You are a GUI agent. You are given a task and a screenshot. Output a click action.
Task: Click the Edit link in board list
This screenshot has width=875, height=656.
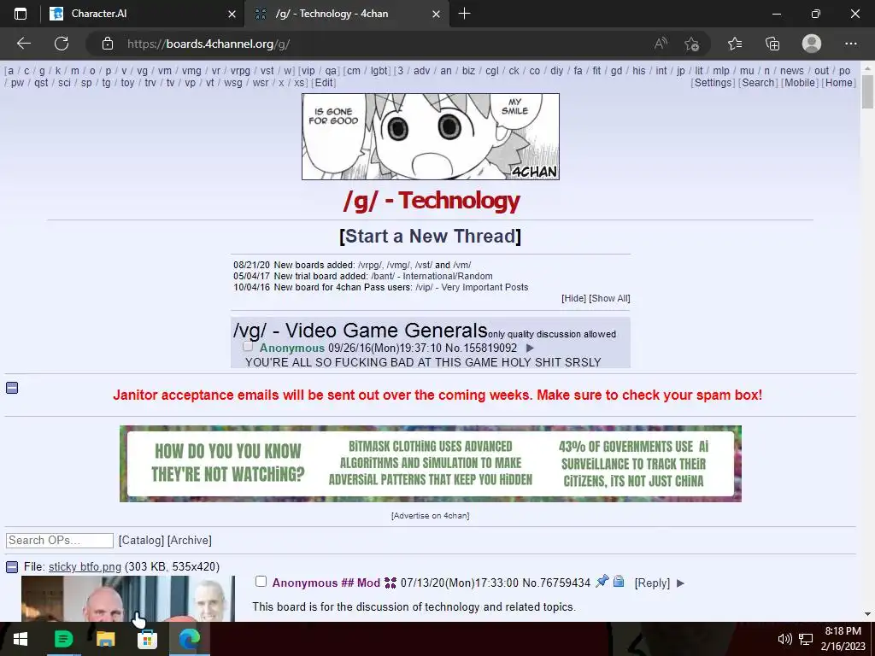(x=324, y=83)
